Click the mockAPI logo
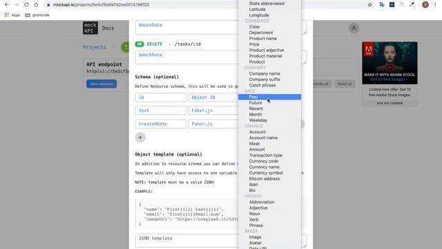This screenshot has height=249, width=442. 90,28
